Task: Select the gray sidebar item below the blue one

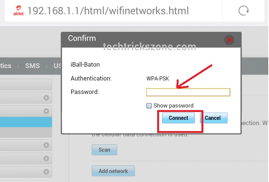Action: tap(26, 132)
